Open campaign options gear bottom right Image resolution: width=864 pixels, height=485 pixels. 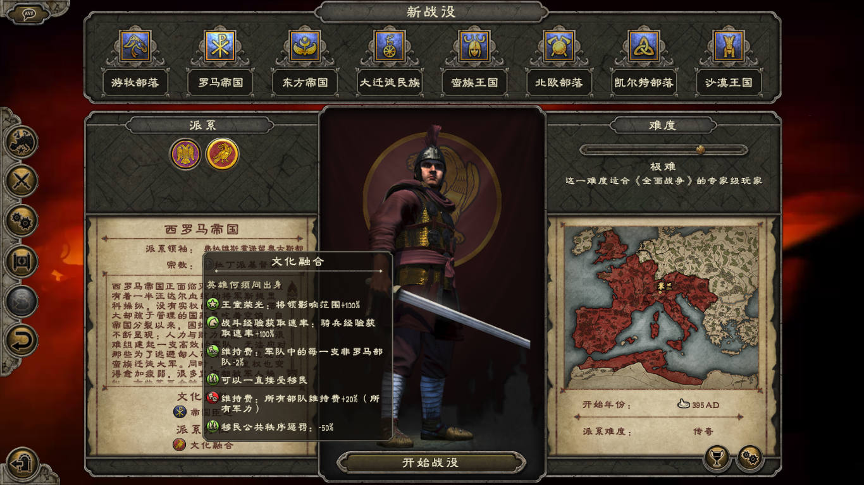pos(750,458)
